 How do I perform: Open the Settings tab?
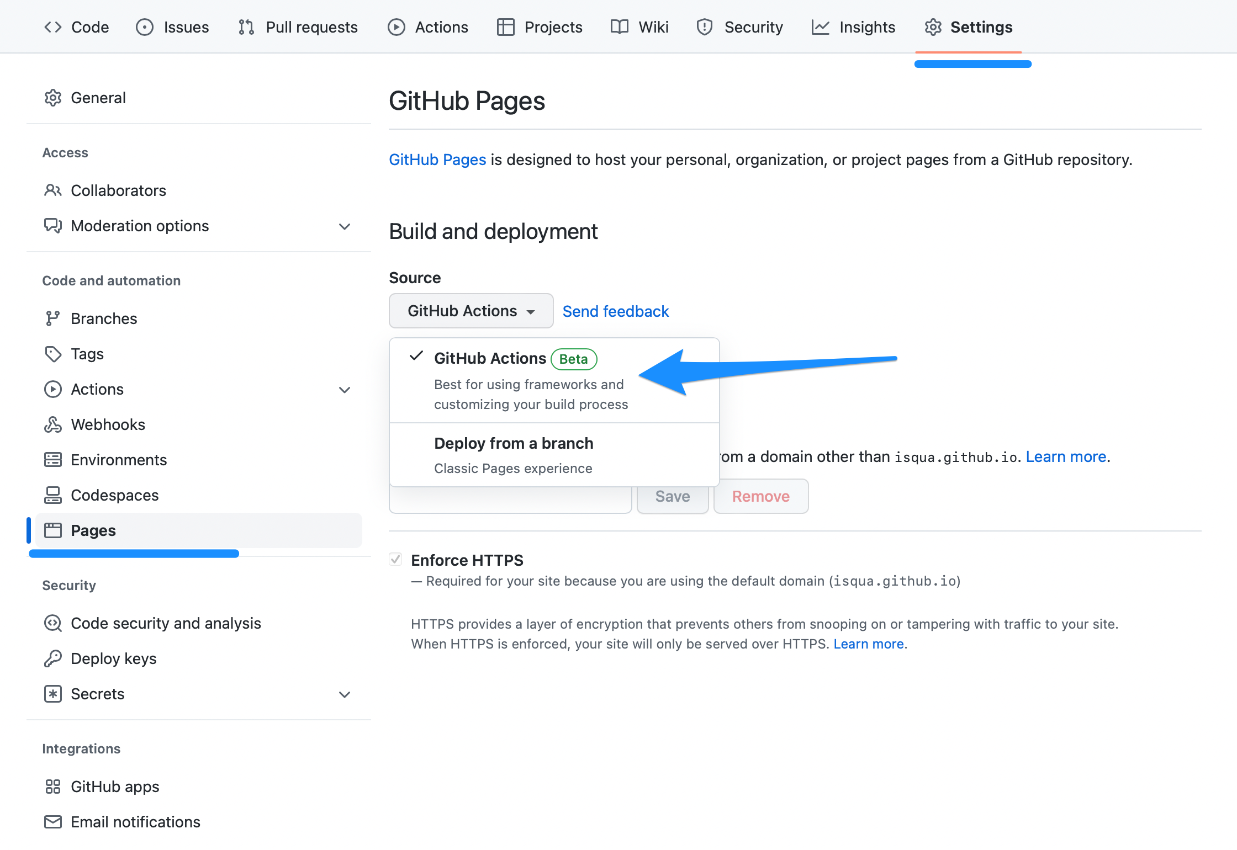coord(981,26)
